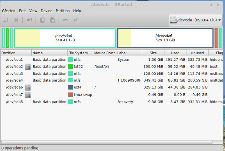Image resolution: width=225 pixels, height=151 pixels.
Task: Click the Name column header
Action: pos(49,53)
